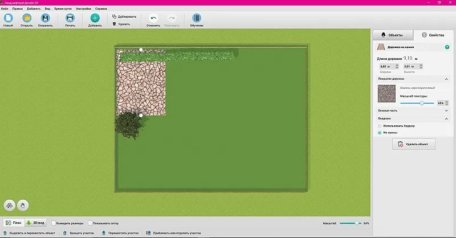Switch to the Объекты tab
This screenshot has height=238, width=456.
coord(393,35)
